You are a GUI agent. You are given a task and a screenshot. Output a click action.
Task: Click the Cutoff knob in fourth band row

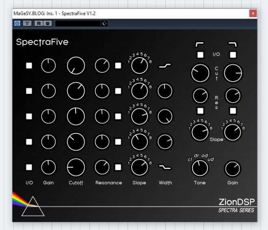click(76, 142)
